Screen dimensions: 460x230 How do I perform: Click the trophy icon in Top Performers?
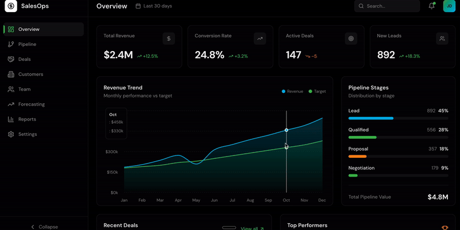tap(444, 227)
